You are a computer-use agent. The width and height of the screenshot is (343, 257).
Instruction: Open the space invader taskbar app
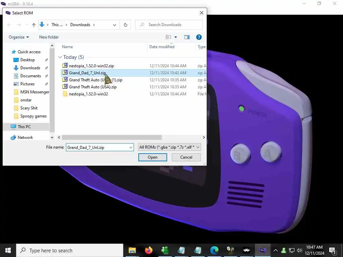coord(247,250)
